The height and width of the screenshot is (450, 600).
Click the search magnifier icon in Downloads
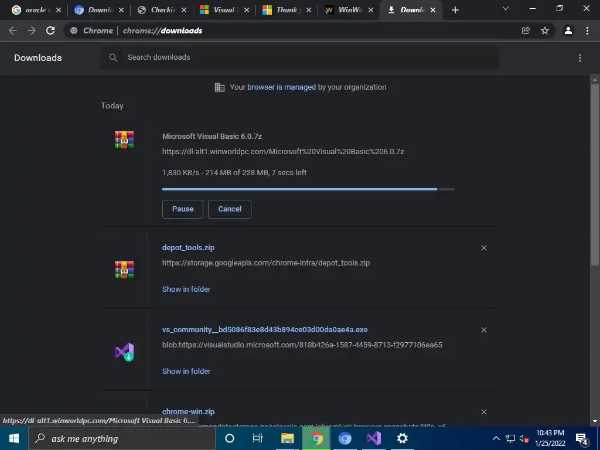[113, 58]
